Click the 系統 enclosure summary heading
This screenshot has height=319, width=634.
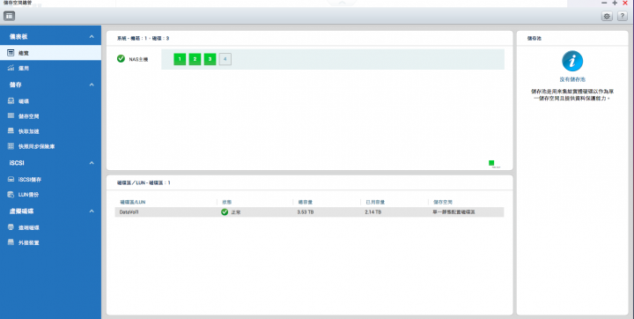(144, 39)
